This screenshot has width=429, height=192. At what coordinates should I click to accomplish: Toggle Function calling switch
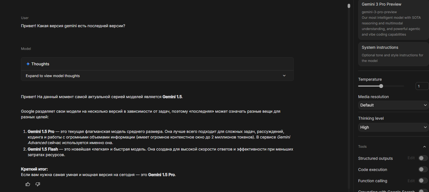point(423,181)
